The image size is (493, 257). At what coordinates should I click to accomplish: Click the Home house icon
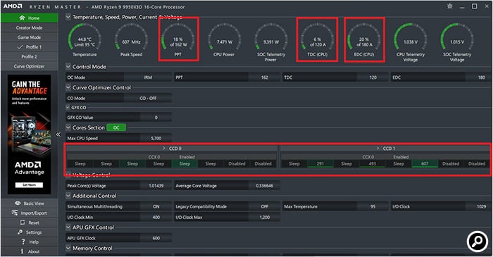(22, 18)
